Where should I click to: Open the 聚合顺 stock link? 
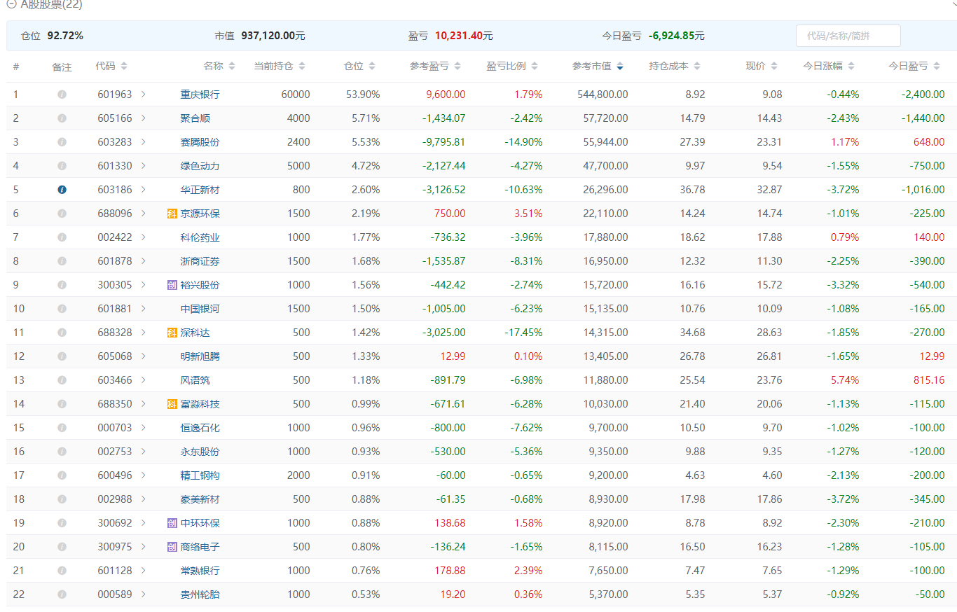click(x=200, y=118)
